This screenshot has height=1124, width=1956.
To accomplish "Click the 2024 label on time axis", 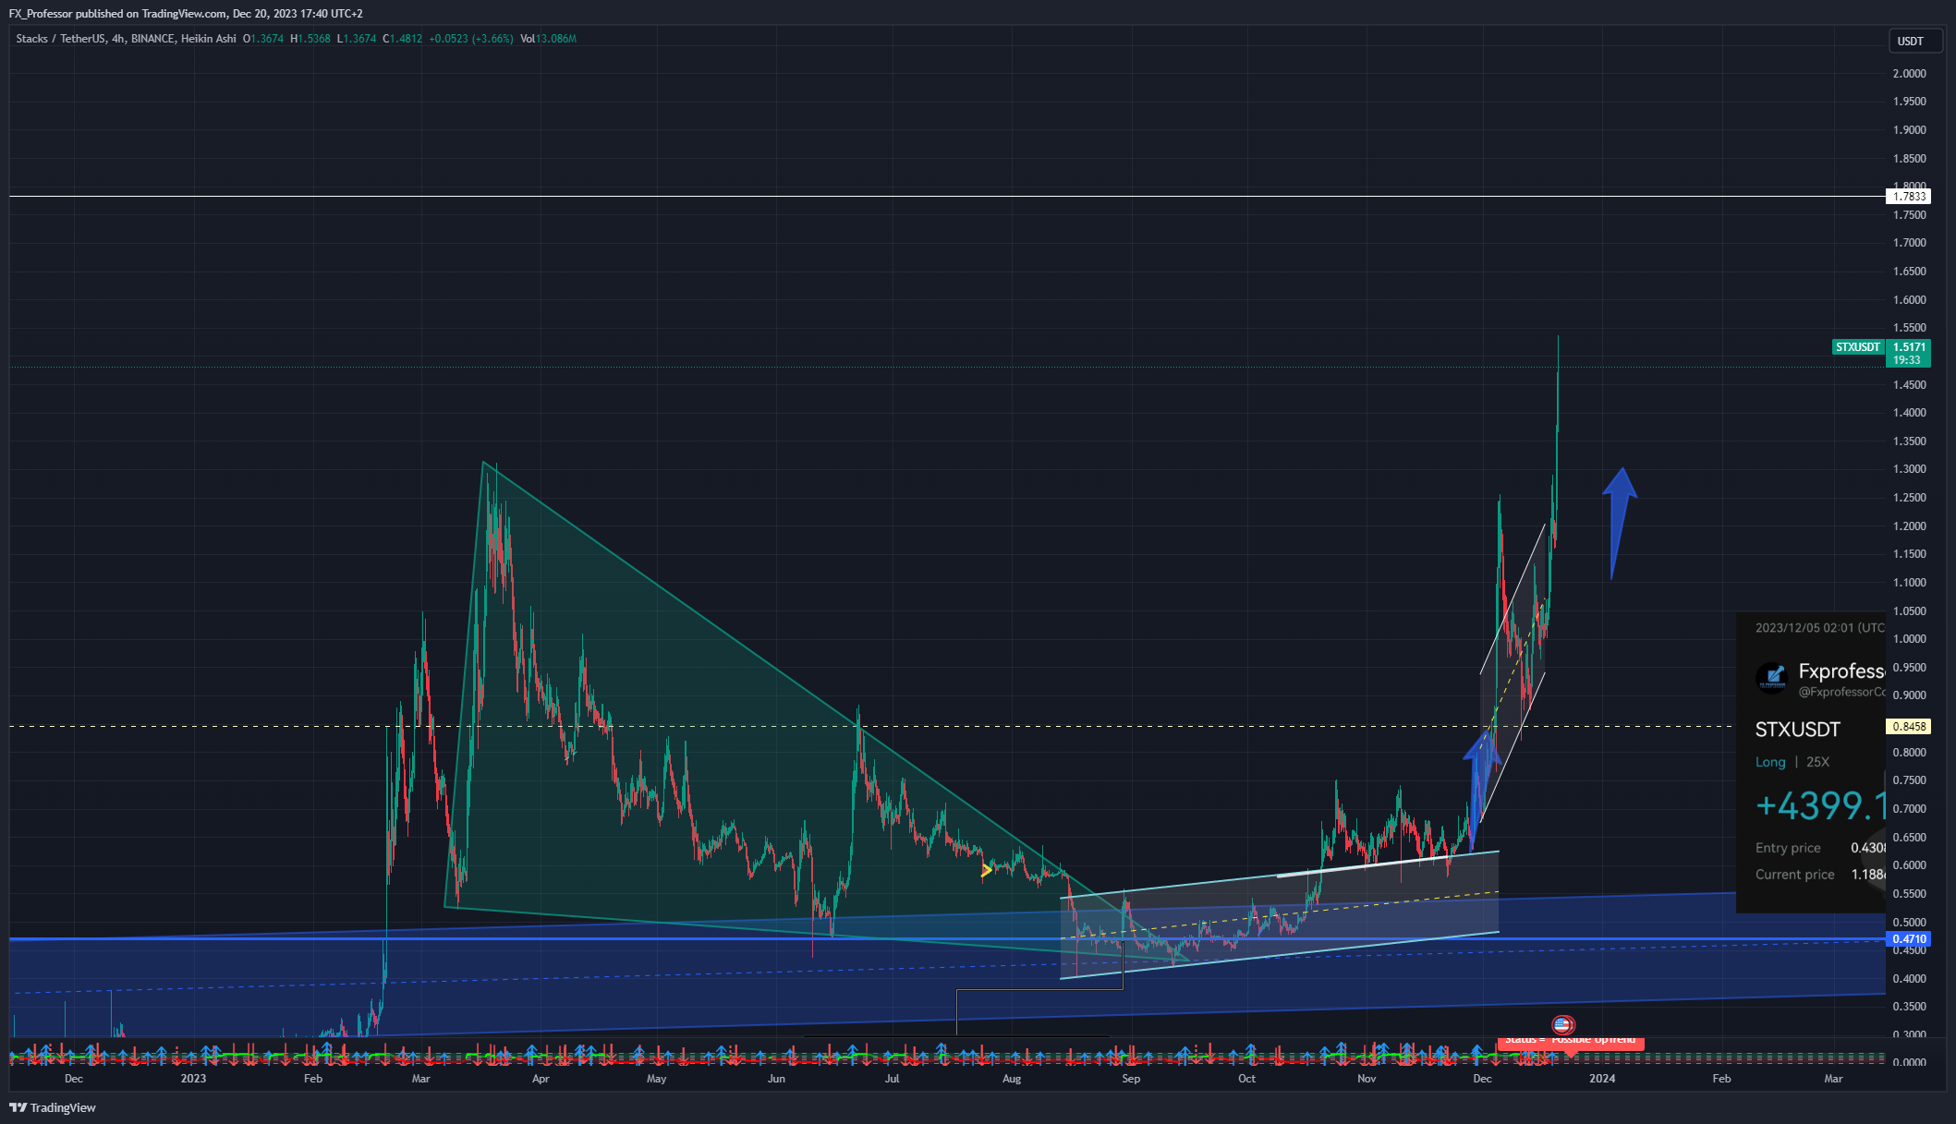I will point(1602,1079).
